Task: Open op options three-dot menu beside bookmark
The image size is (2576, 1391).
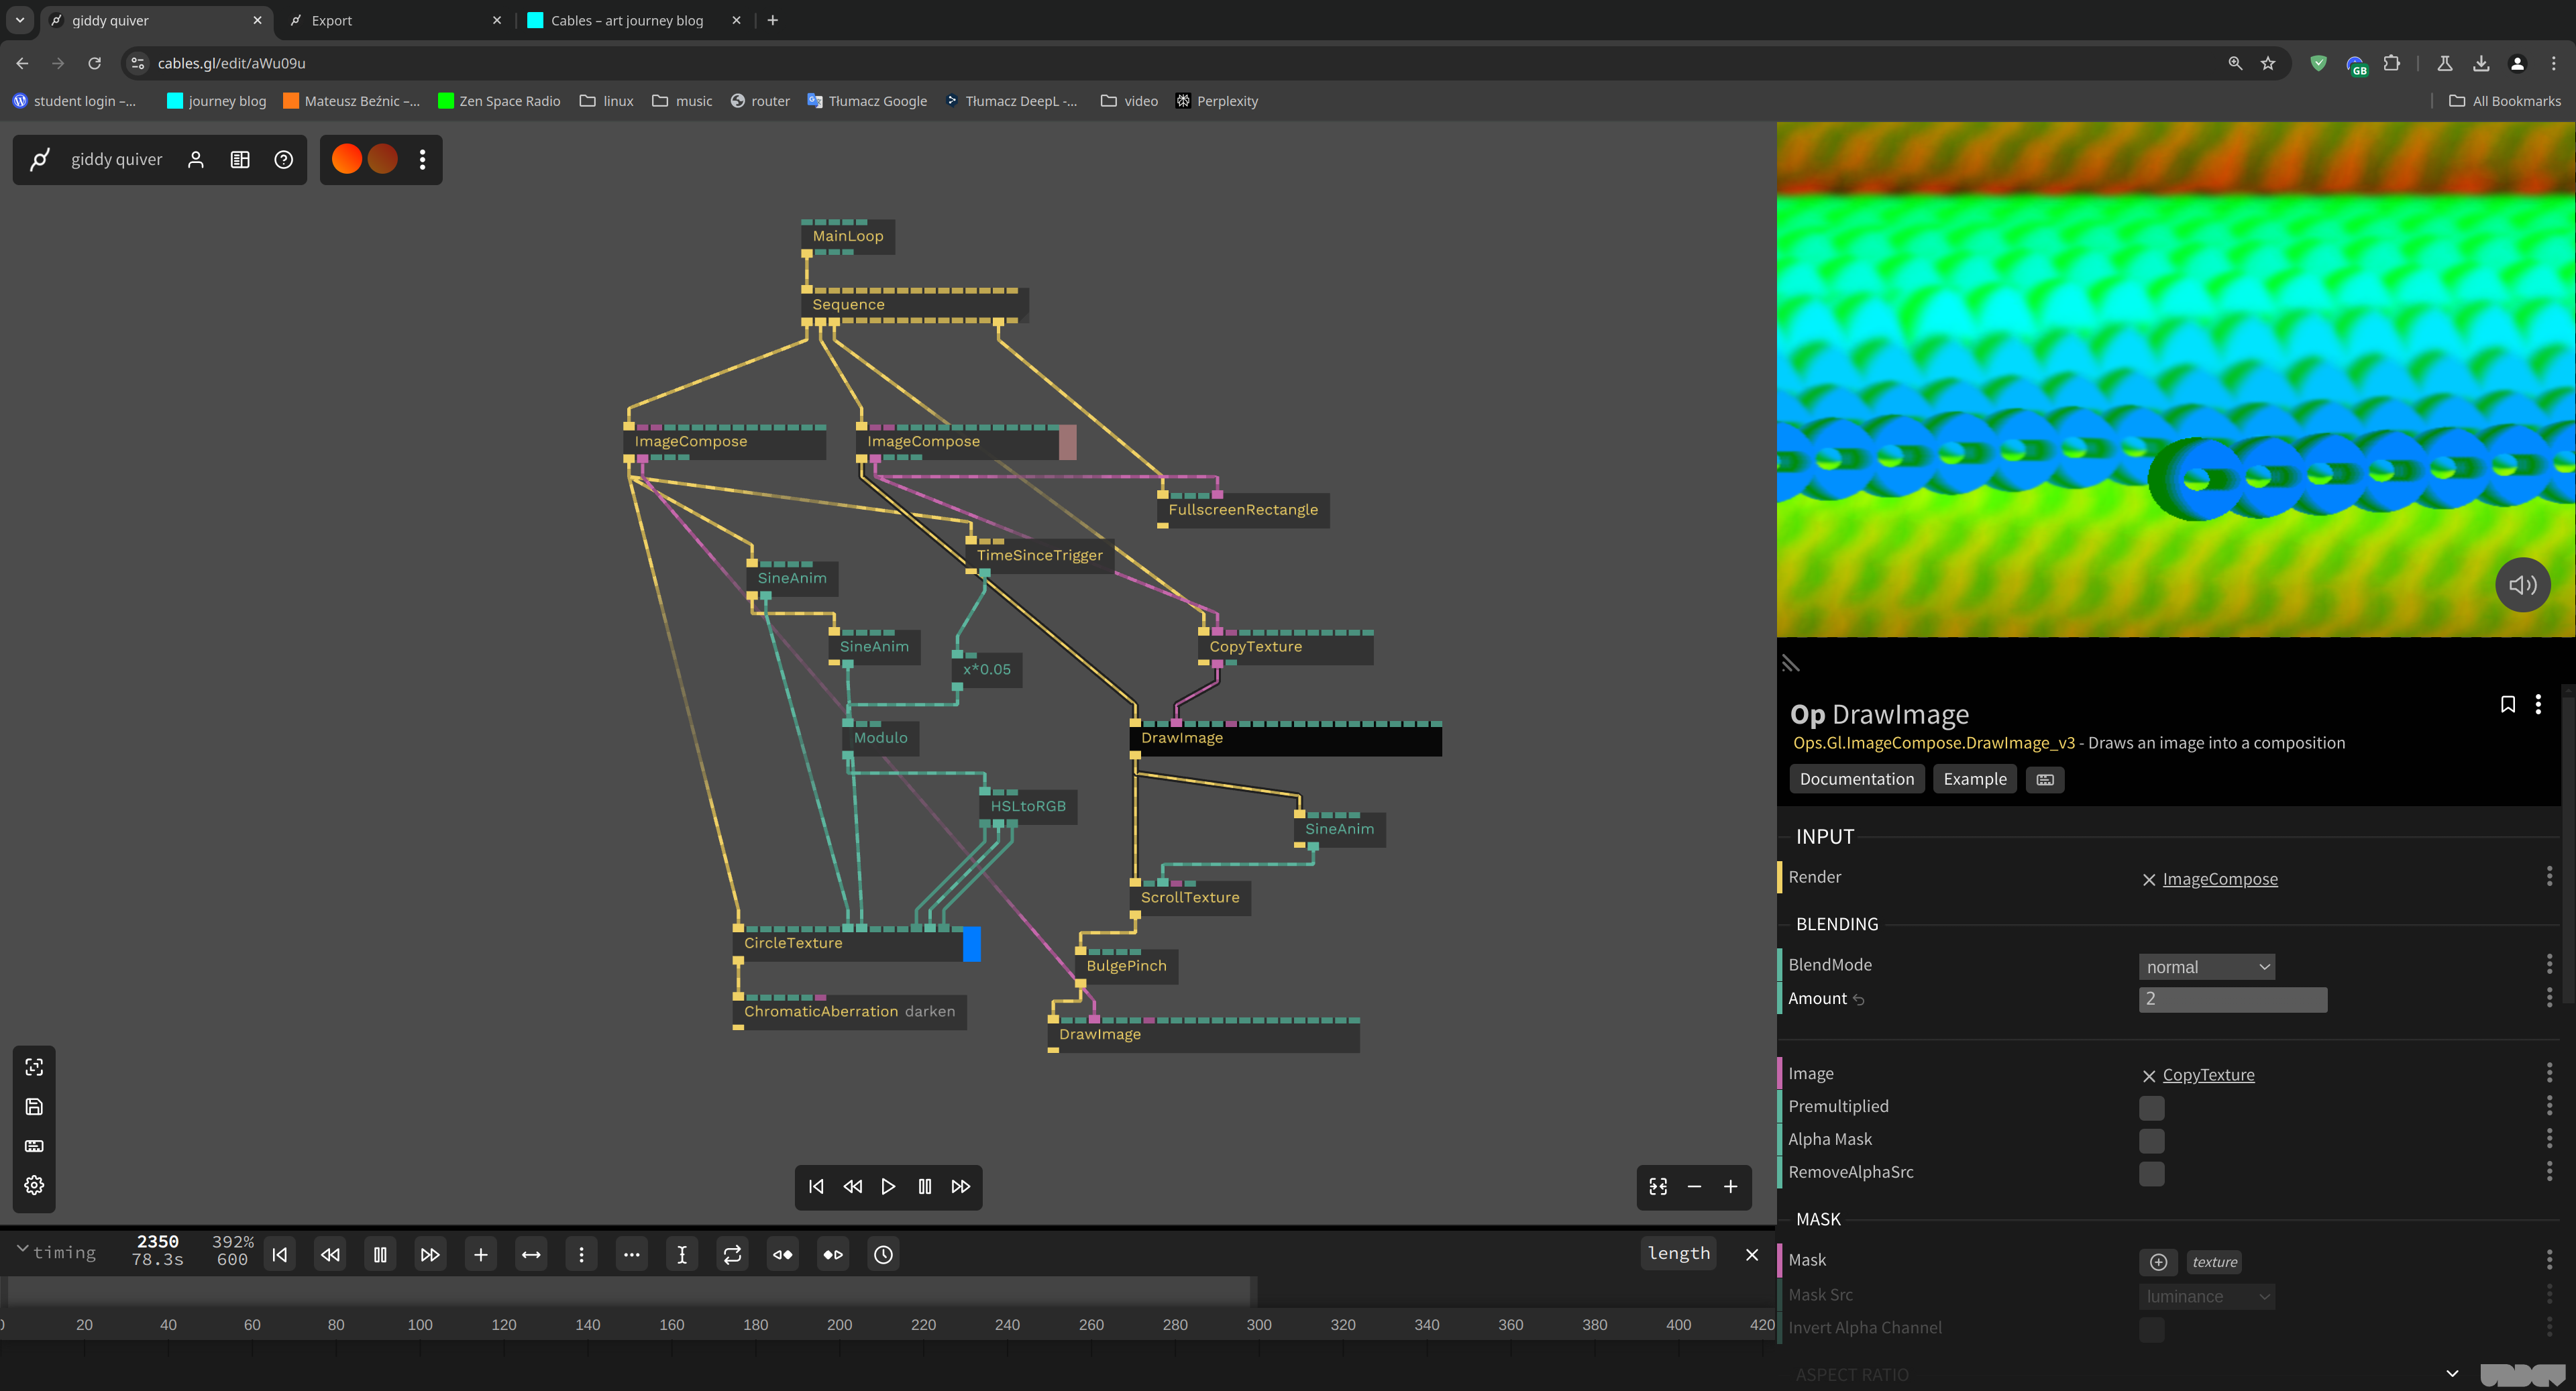Action: point(2538,705)
